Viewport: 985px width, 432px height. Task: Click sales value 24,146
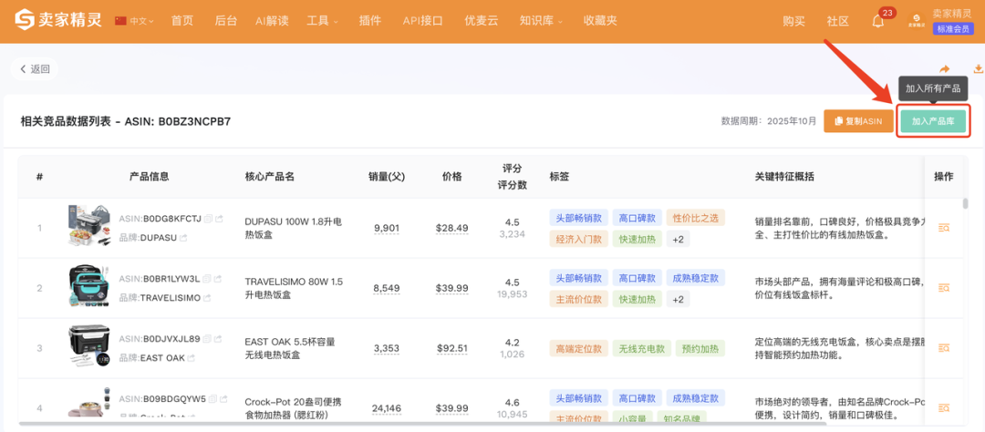pos(387,408)
